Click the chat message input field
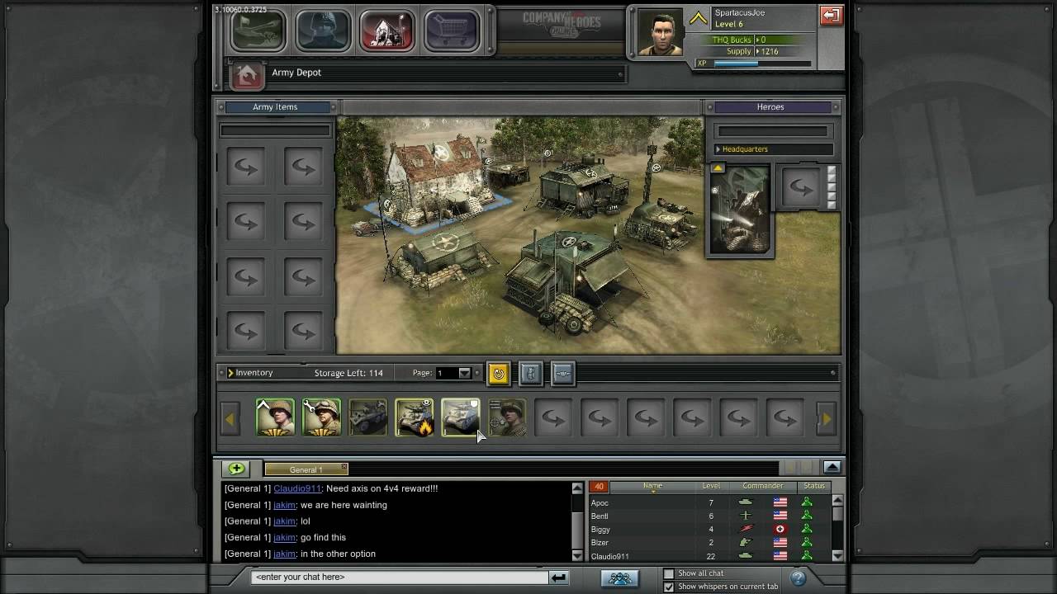This screenshot has height=594, width=1057. [x=399, y=577]
